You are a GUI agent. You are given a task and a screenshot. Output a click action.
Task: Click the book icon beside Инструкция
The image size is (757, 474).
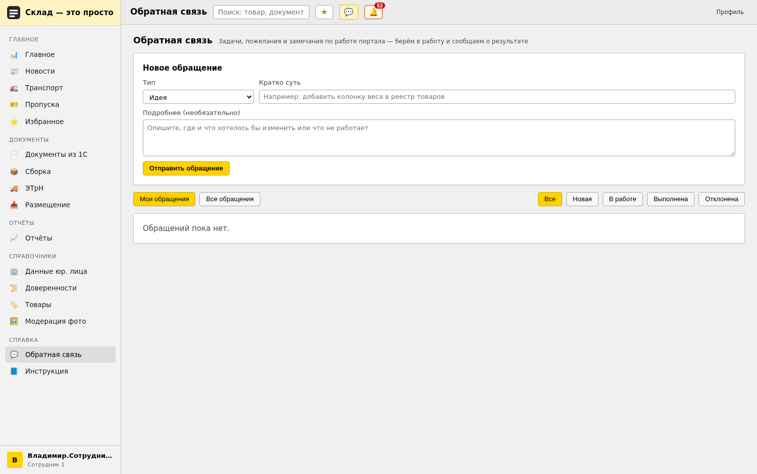[x=14, y=371]
